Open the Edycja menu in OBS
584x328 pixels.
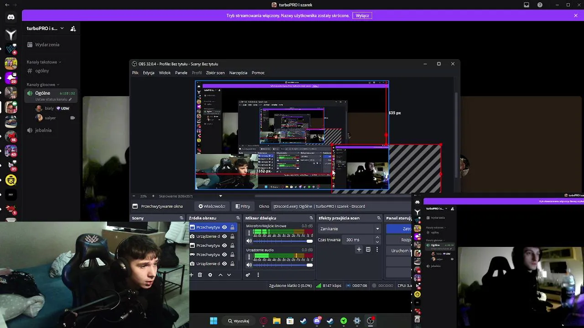[x=149, y=73]
